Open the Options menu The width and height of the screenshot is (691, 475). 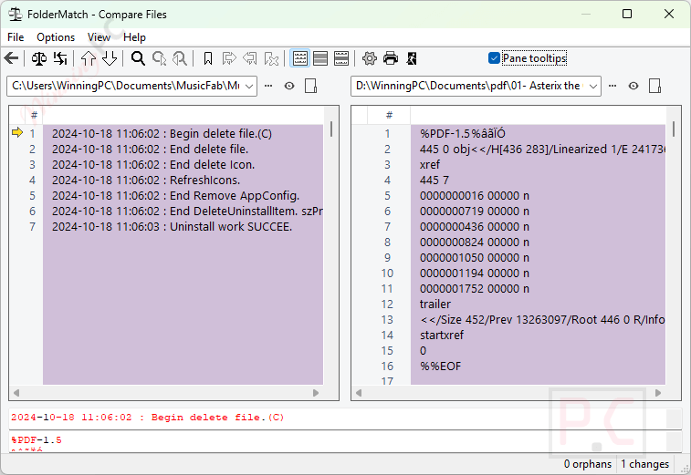56,37
